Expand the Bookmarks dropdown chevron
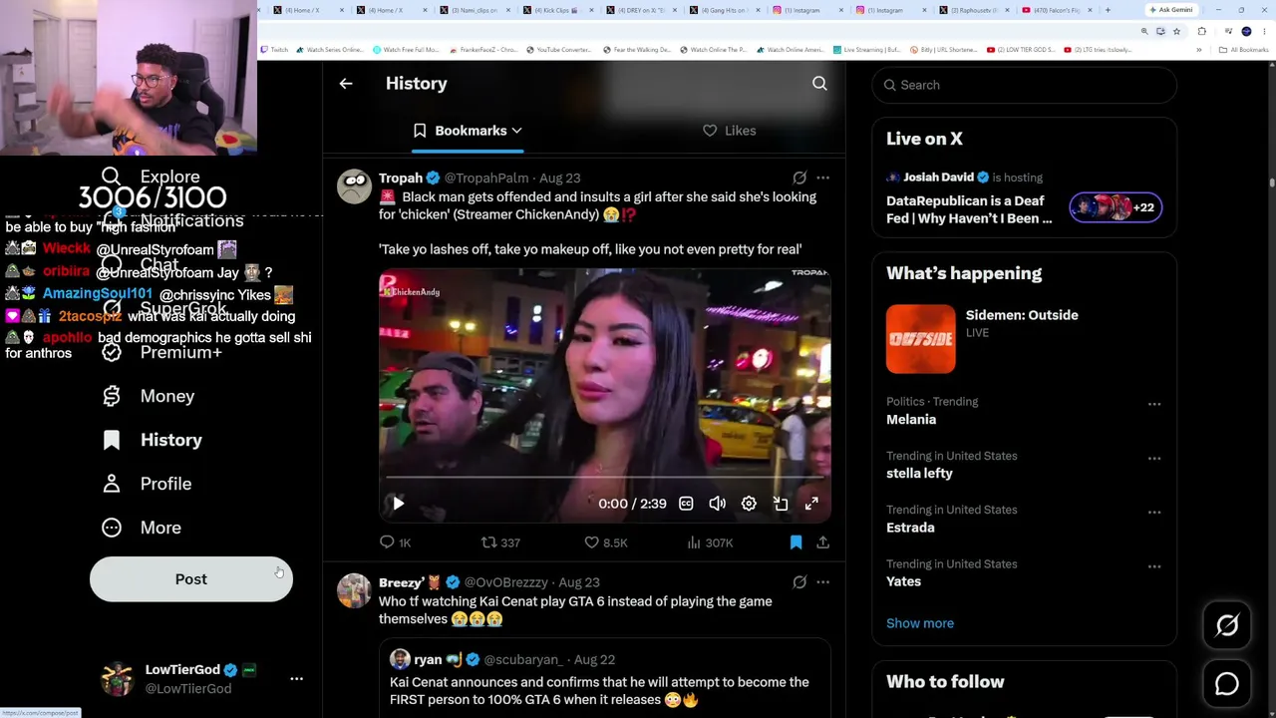 516,131
